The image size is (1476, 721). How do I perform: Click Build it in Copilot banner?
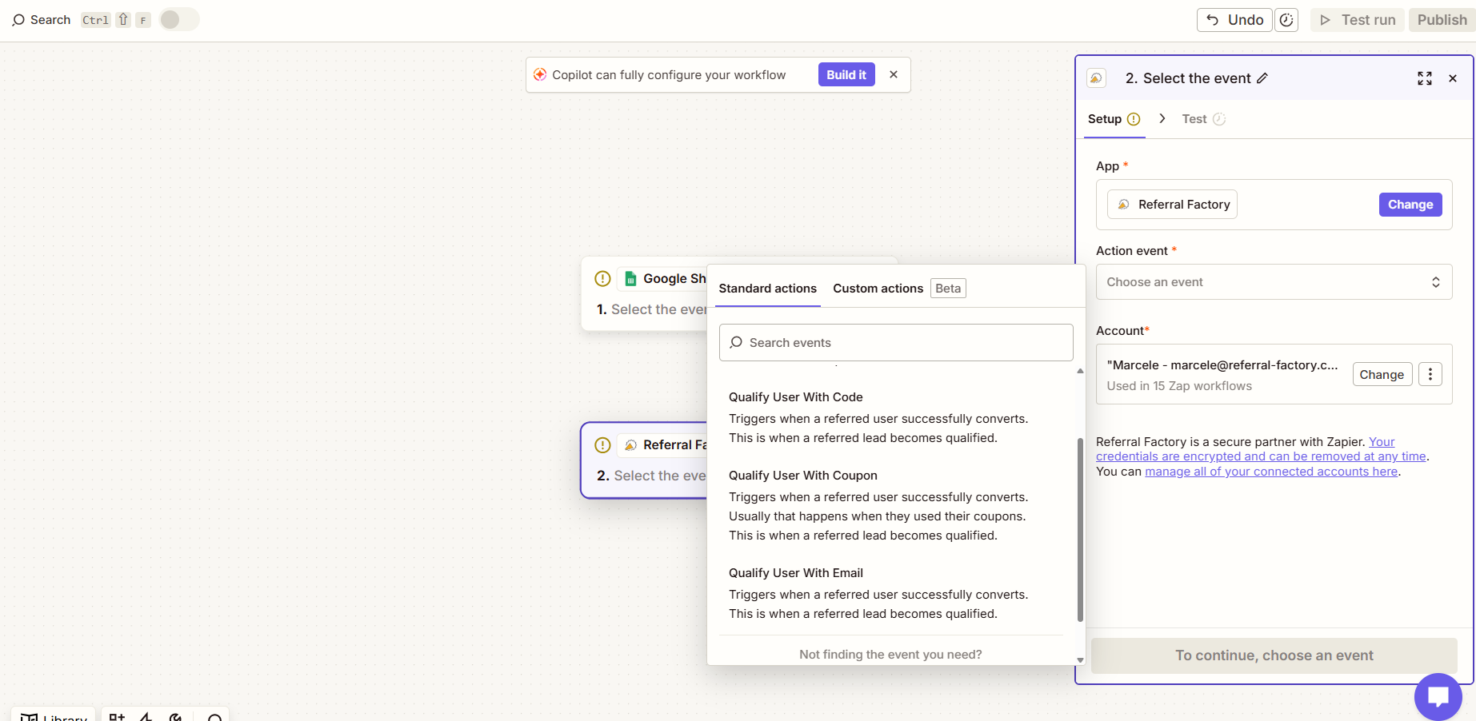[846, 74]
